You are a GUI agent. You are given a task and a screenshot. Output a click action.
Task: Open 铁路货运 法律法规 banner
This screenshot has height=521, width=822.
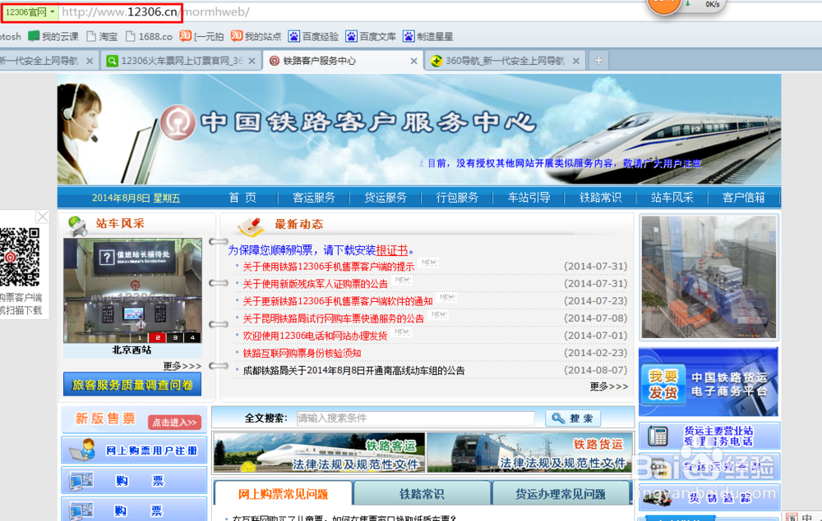coord(529,452)
